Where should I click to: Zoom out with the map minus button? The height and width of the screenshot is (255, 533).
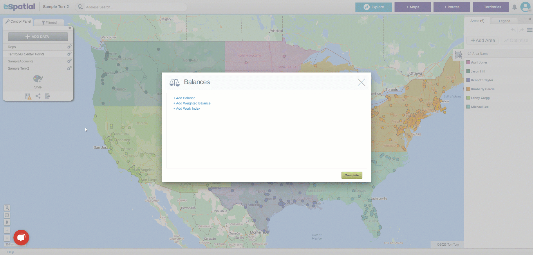coord(7,238)
